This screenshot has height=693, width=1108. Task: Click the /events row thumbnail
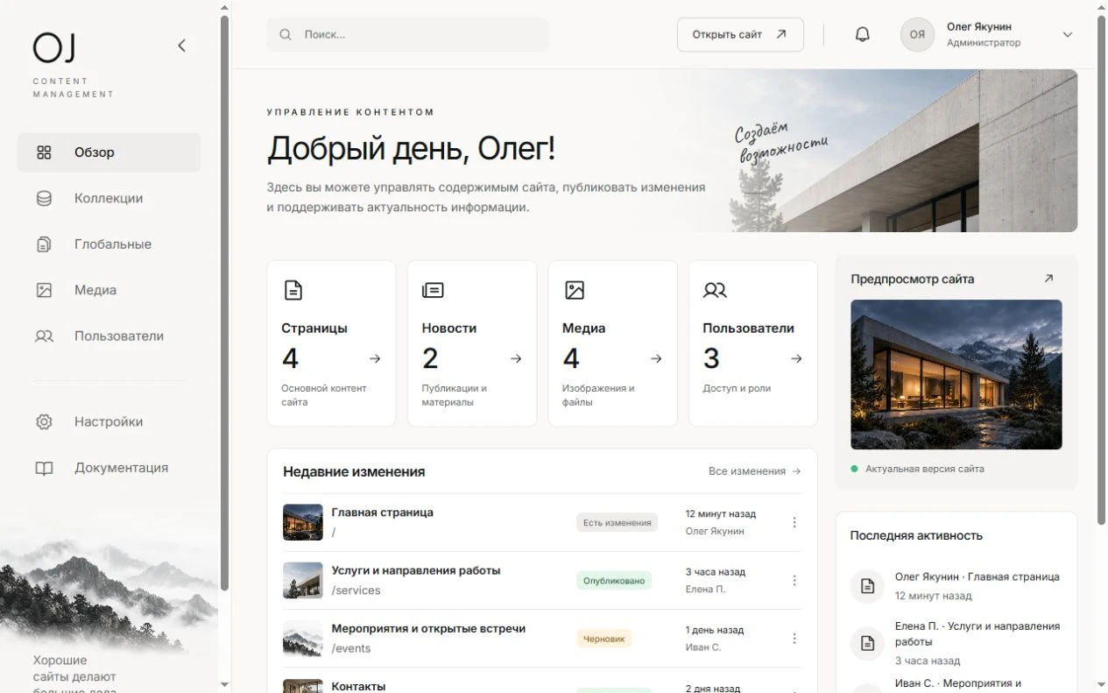click(x=303, y=639)
